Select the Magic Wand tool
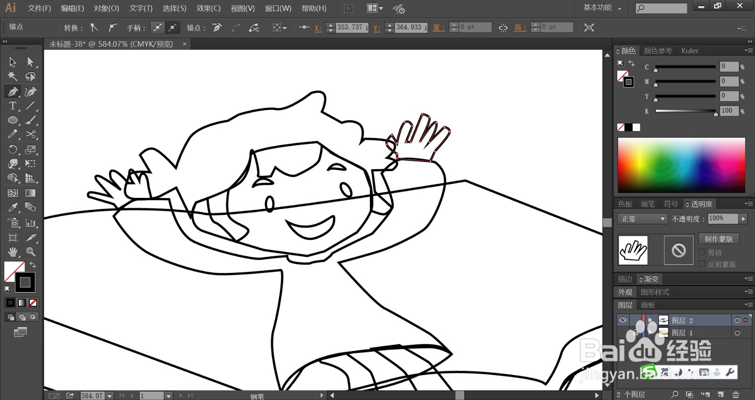Image resolution: width=755 pixels, height=400 pixels. (x=13, y=76)
